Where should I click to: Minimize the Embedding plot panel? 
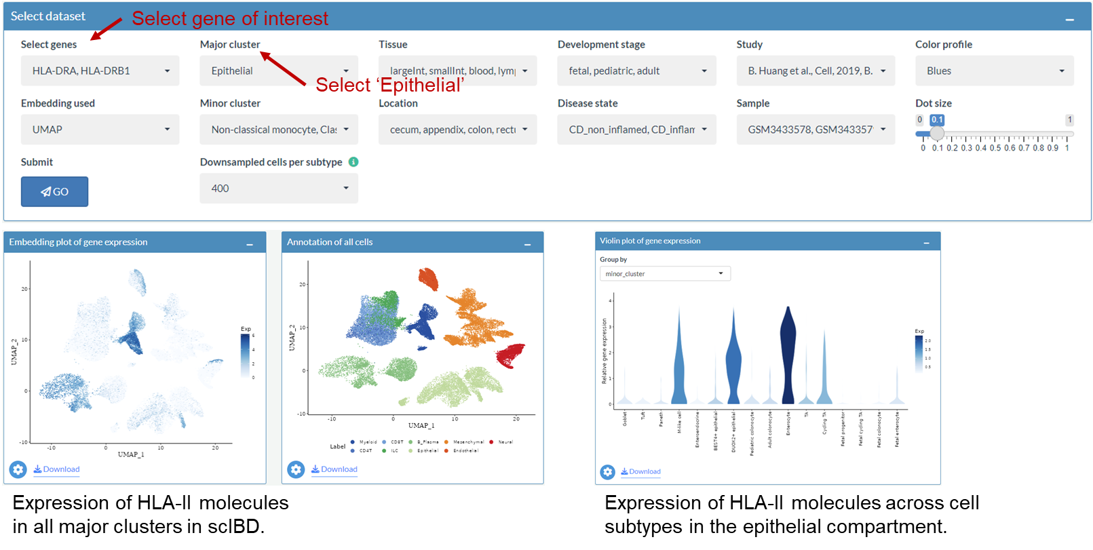[x=250, y=244]
